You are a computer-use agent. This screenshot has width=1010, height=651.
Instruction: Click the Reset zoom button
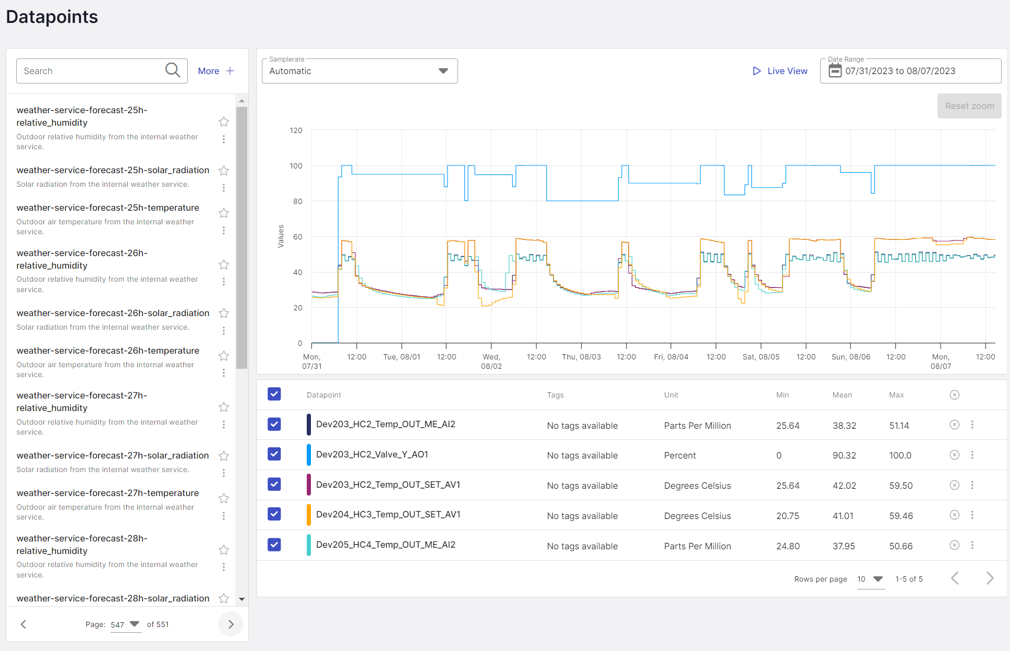968,105
